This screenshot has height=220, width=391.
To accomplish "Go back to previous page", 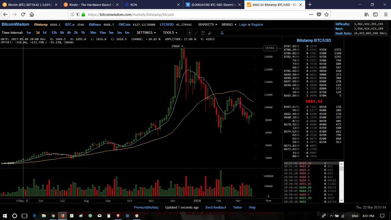I will coord(5,14).
